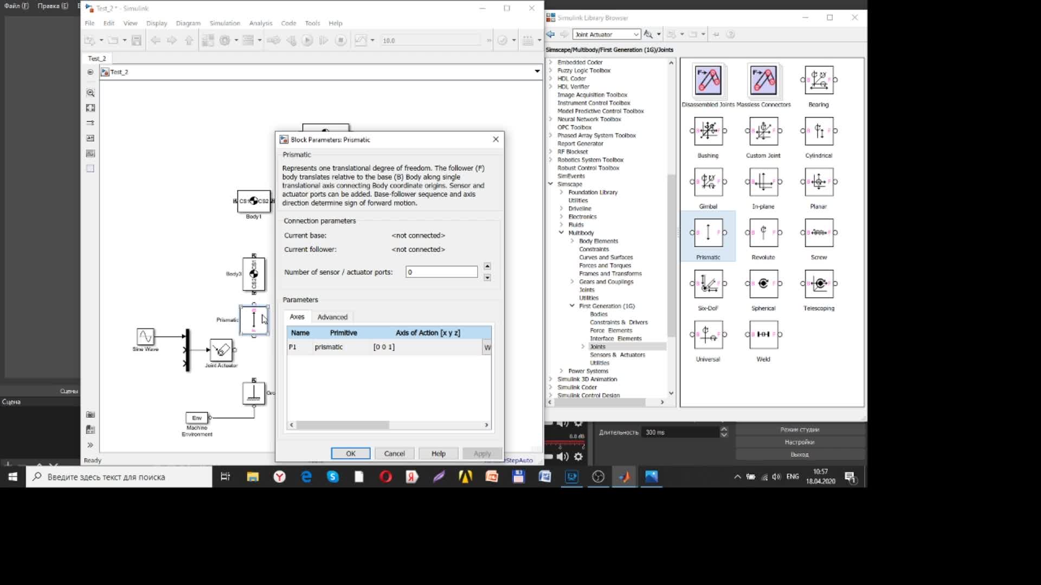
Task: Click Fit to View in Simulink palette
Action: tap(91, 108)
